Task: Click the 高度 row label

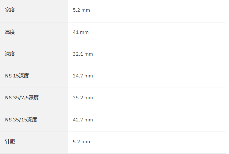Action: (10, 32)
